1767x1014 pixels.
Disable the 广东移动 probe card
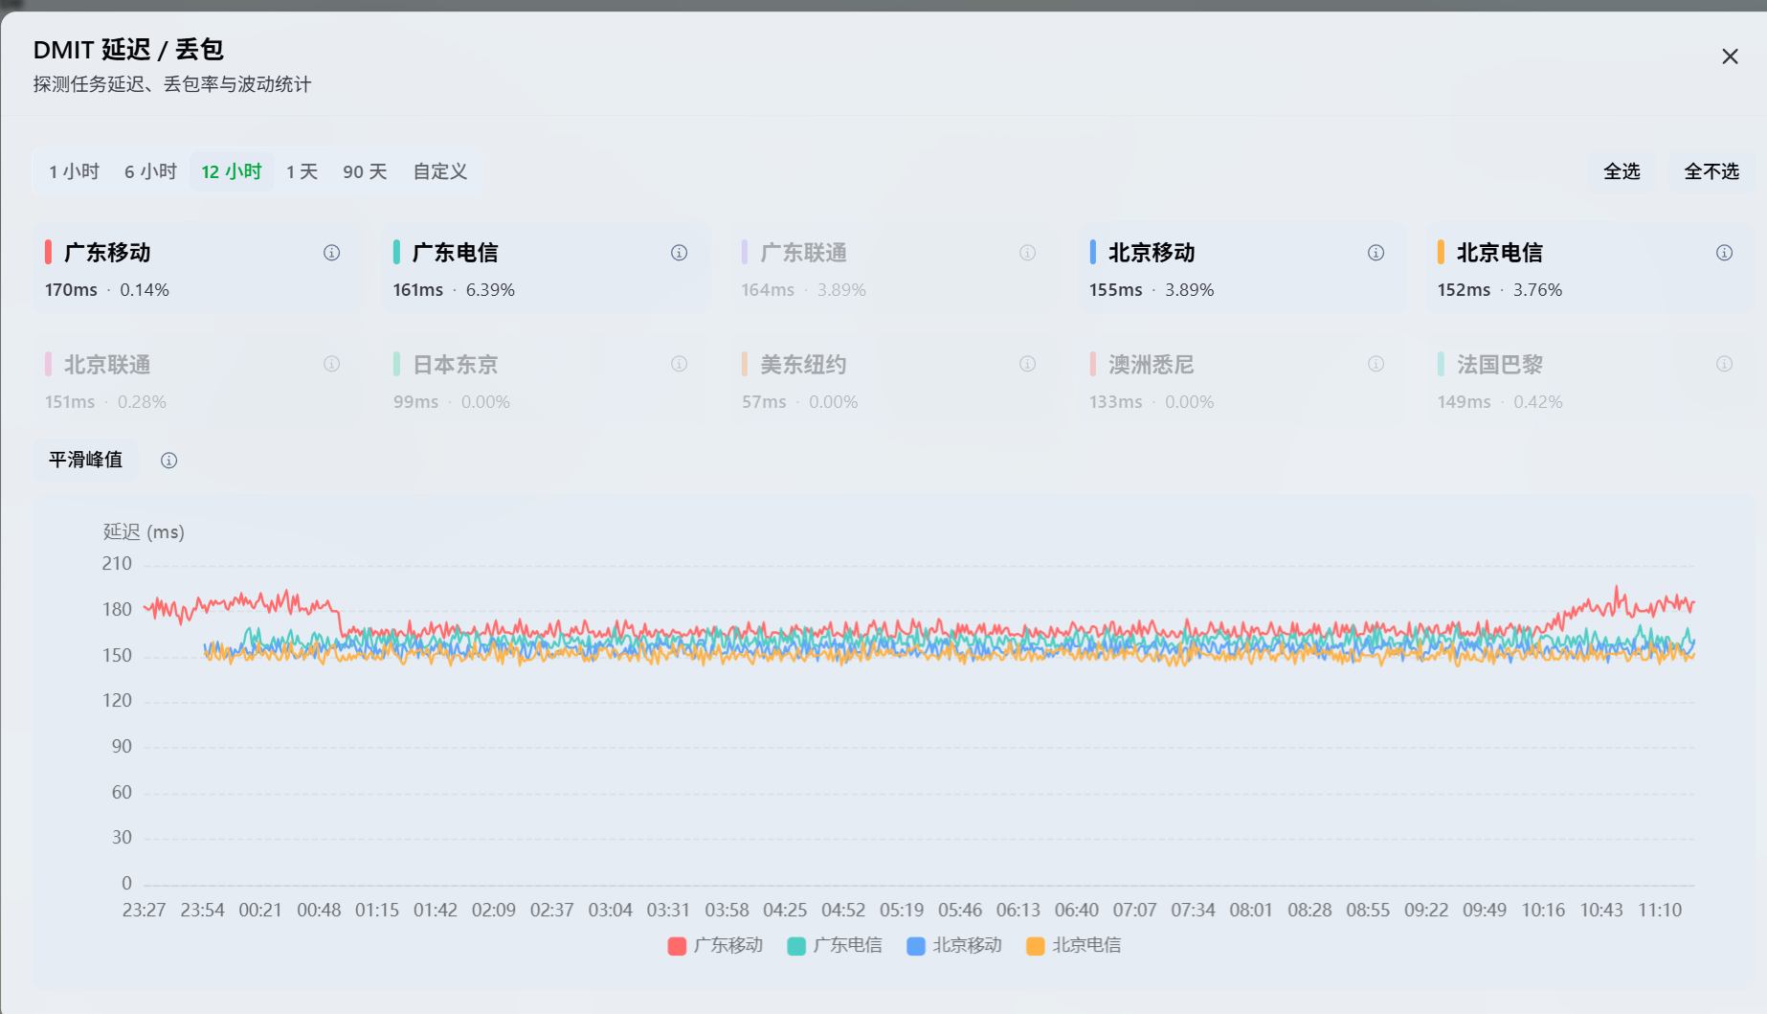tap(196, 269)
